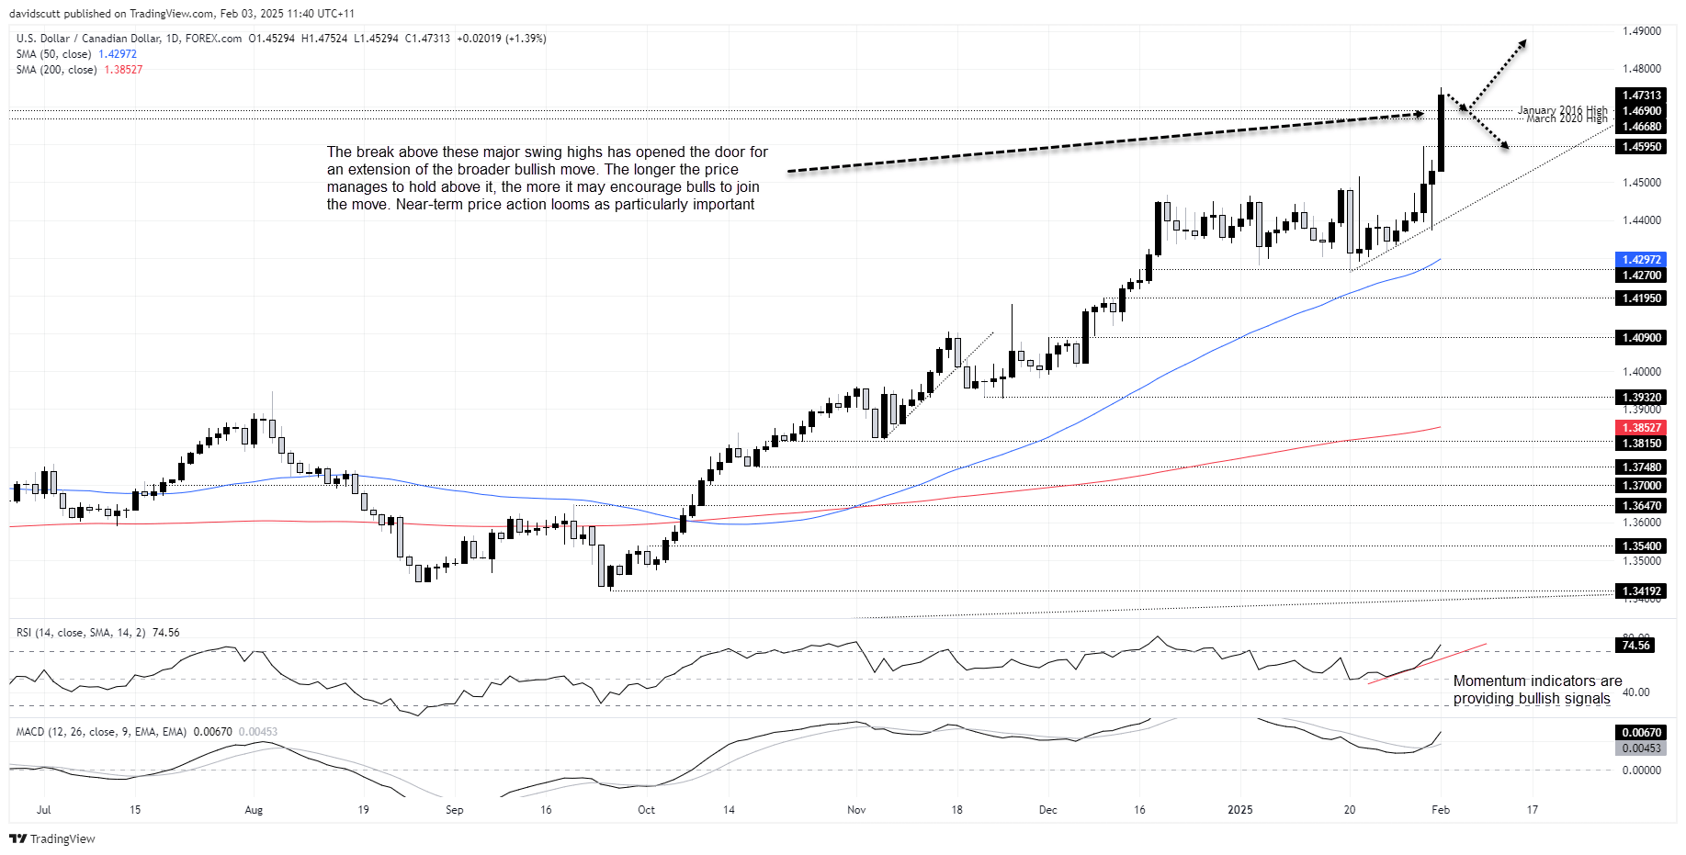1686x855 pixels.
Task: Select the 1.40900 price level label
Action: 1640,338
